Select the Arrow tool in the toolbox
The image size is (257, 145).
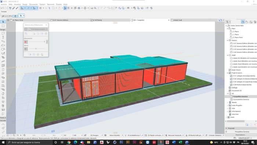tap(3, 22)
